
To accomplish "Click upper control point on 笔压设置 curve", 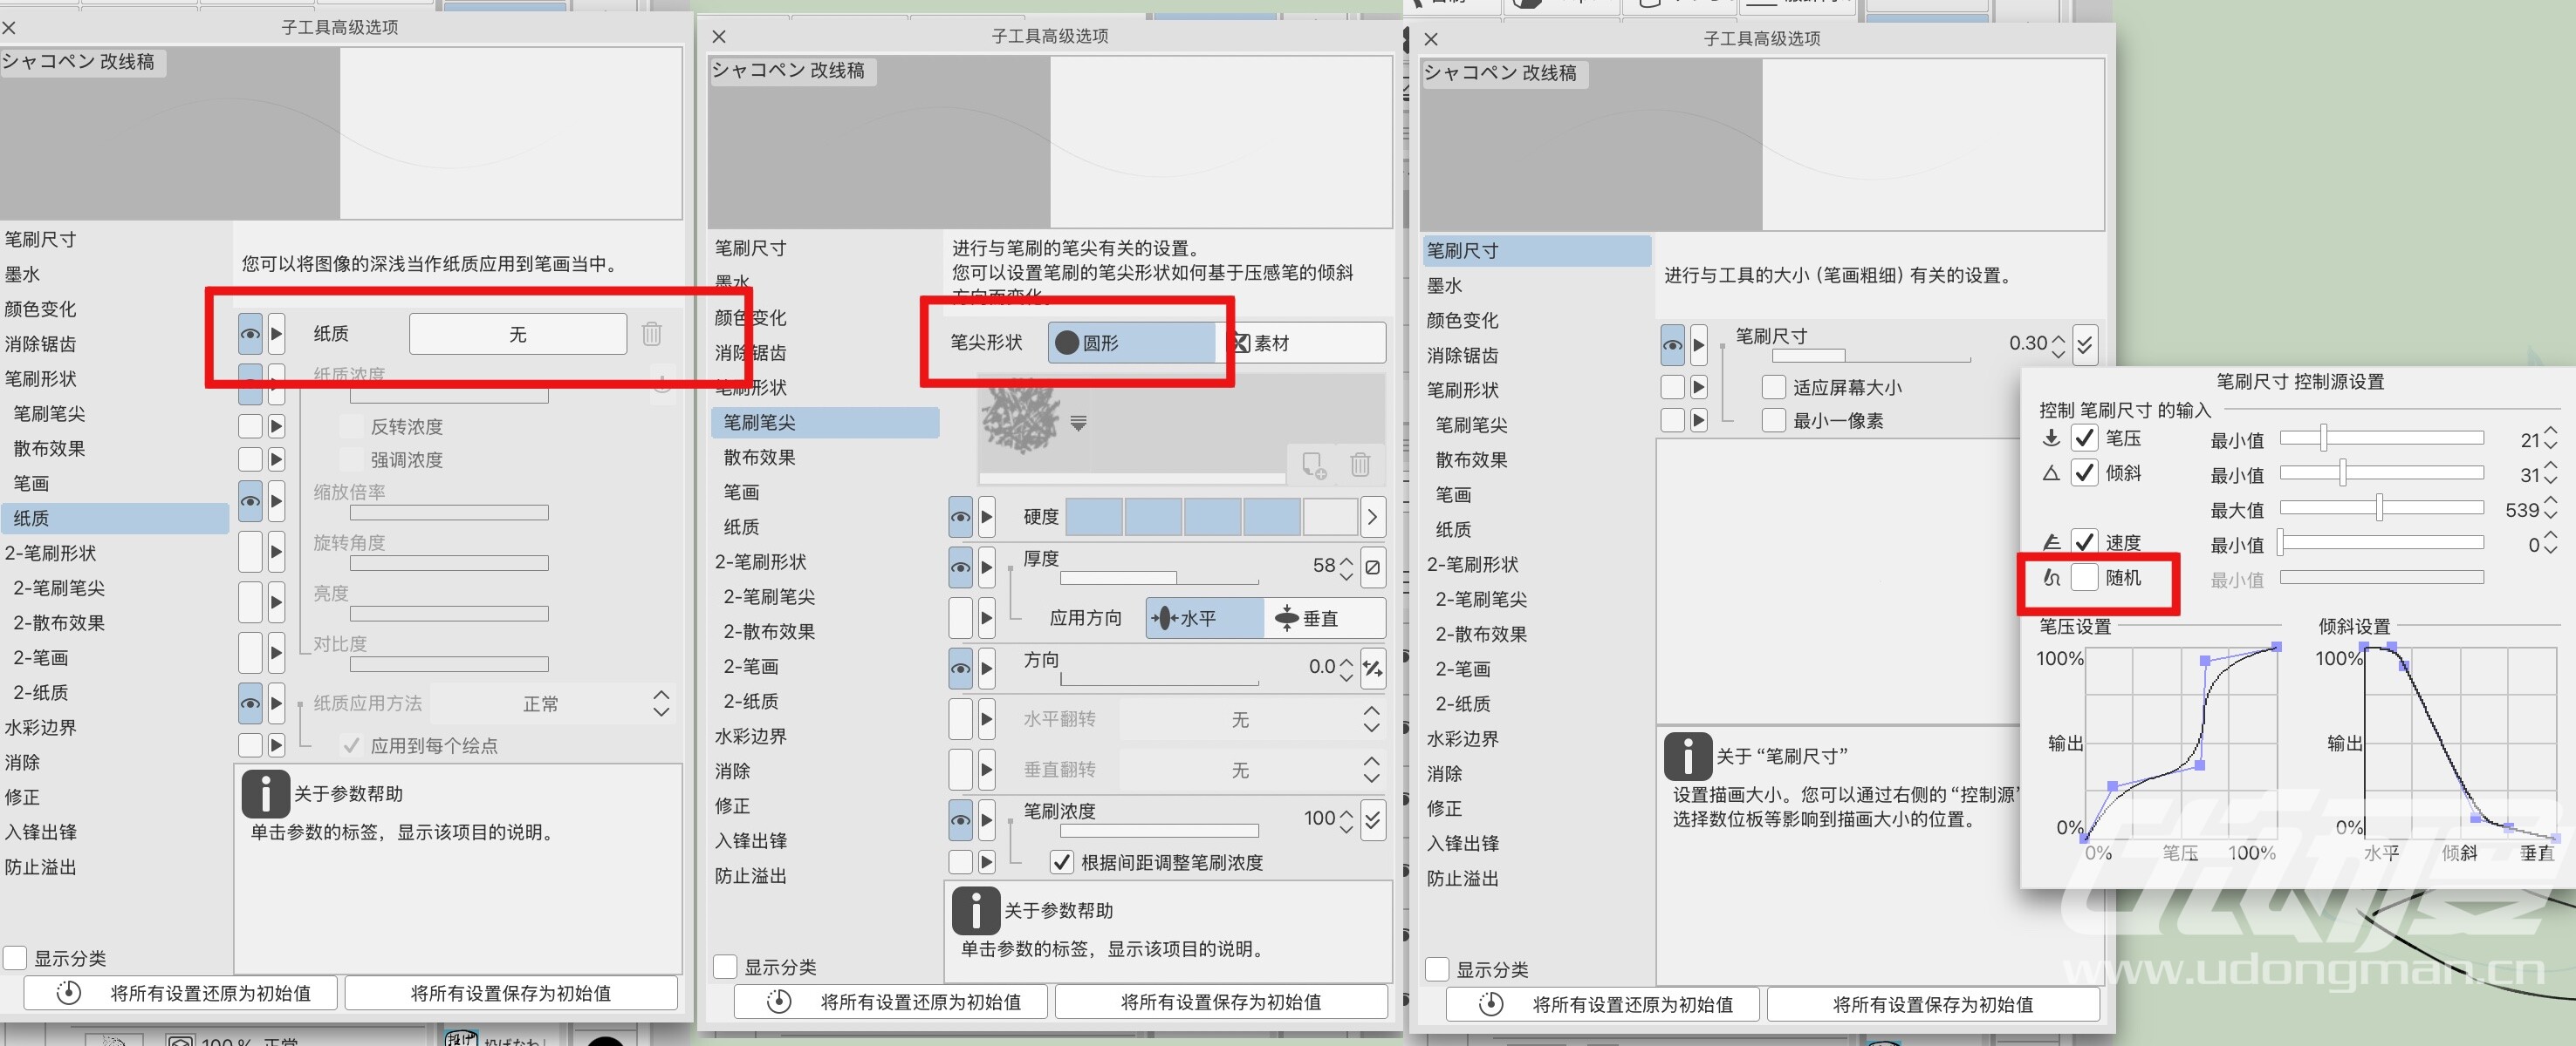I will point(2205,661).
